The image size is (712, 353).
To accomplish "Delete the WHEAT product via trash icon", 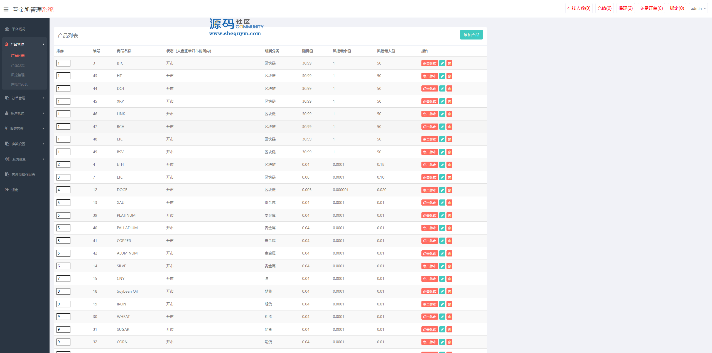I will (449, 317).
